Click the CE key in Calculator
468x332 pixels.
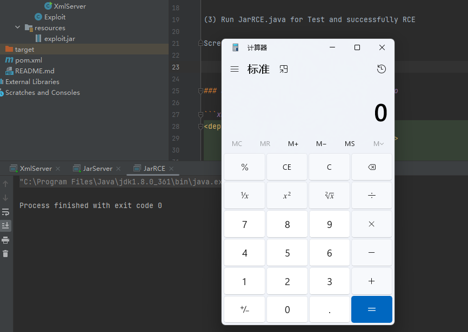pyautogui.click(x=287, y=167)
